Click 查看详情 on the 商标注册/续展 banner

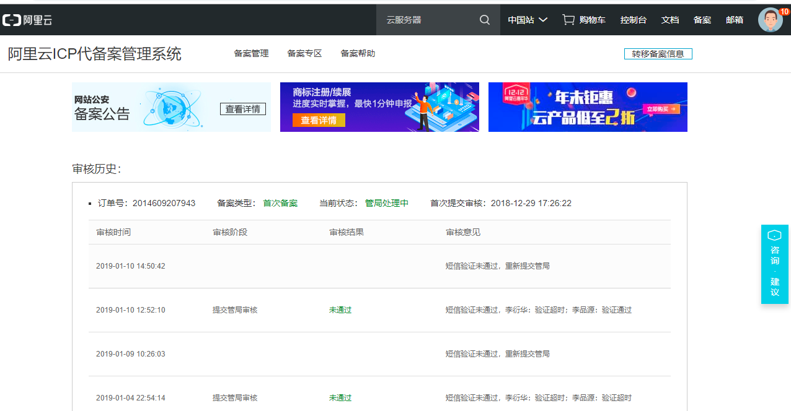pos(319,120)
